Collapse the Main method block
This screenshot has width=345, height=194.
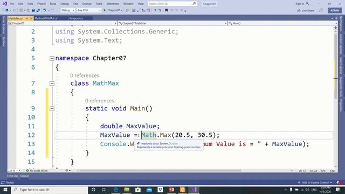click(52, 108)
